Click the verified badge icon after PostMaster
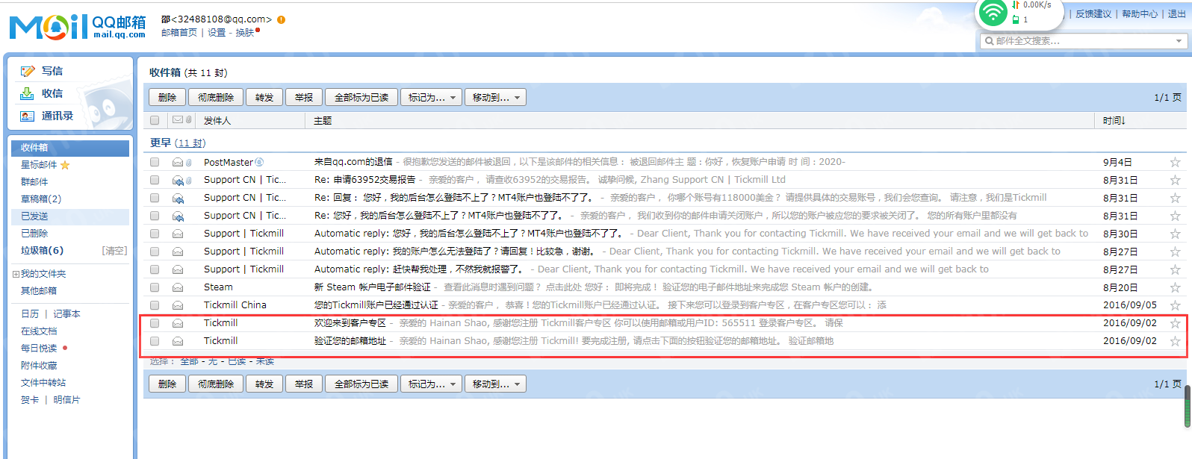 [259, 162]
